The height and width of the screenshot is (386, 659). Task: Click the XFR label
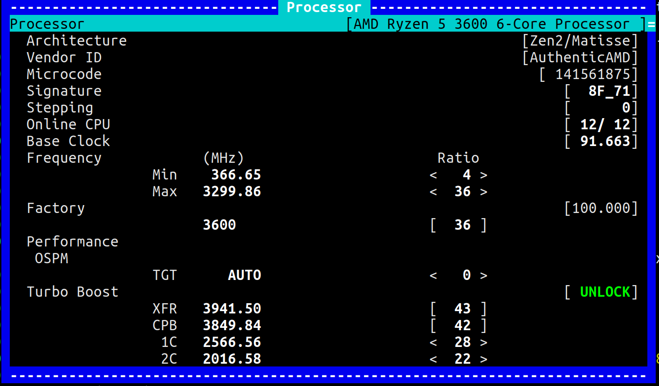click(165, 309)
